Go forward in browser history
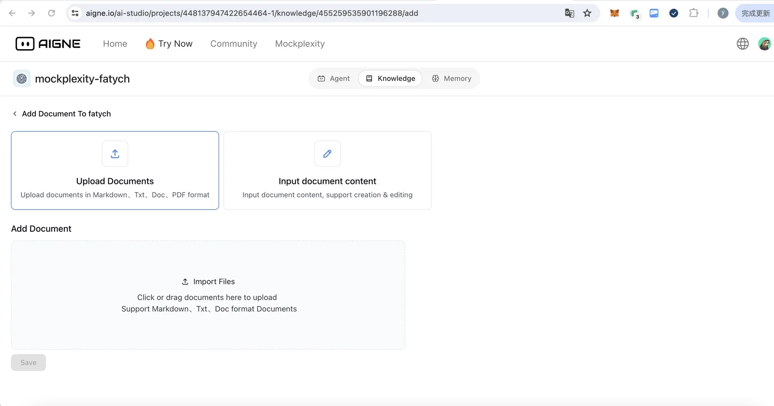This screenshot has height=406, width=774. pos(32,13)
